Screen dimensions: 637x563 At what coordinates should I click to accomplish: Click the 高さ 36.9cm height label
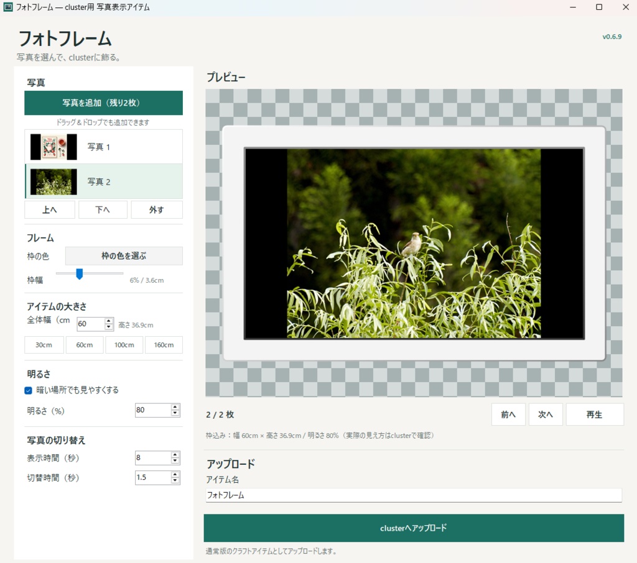tap(136, 325)
